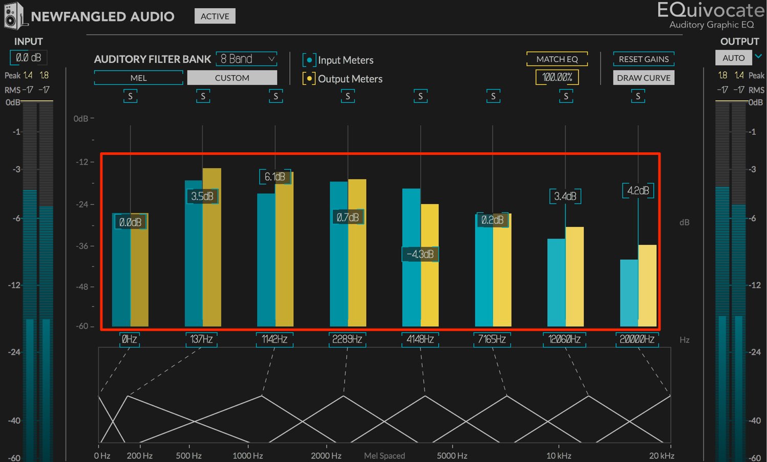
Task: Click the 137Hz frequency label
Action: point(202,339)
